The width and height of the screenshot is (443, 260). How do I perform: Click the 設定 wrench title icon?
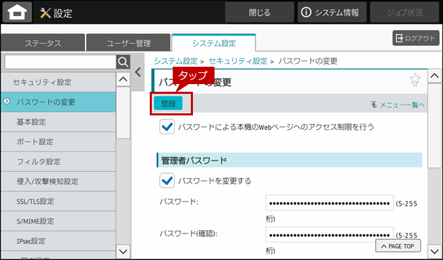point(45,13)
